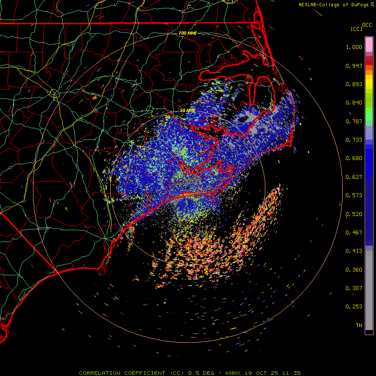Select the 0.573 legend value

coord(354,196)
